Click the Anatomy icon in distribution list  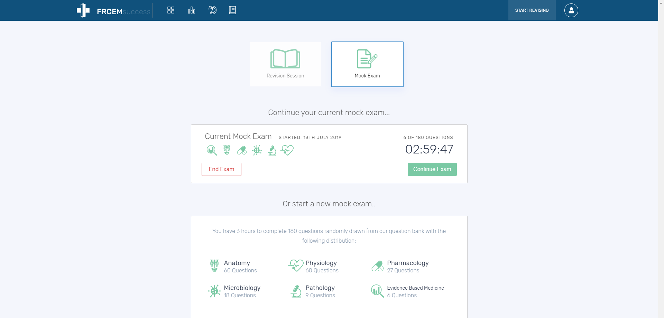click(x=214, y=266)
